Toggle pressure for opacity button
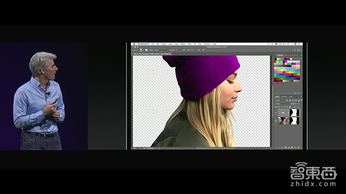This screenshot has height=194, width=346. tap(184, 50)
